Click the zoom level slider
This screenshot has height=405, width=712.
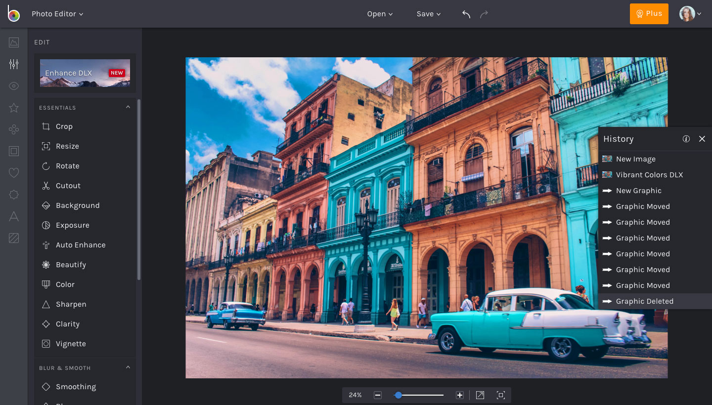pyautogui.click(x=418, y=395)
